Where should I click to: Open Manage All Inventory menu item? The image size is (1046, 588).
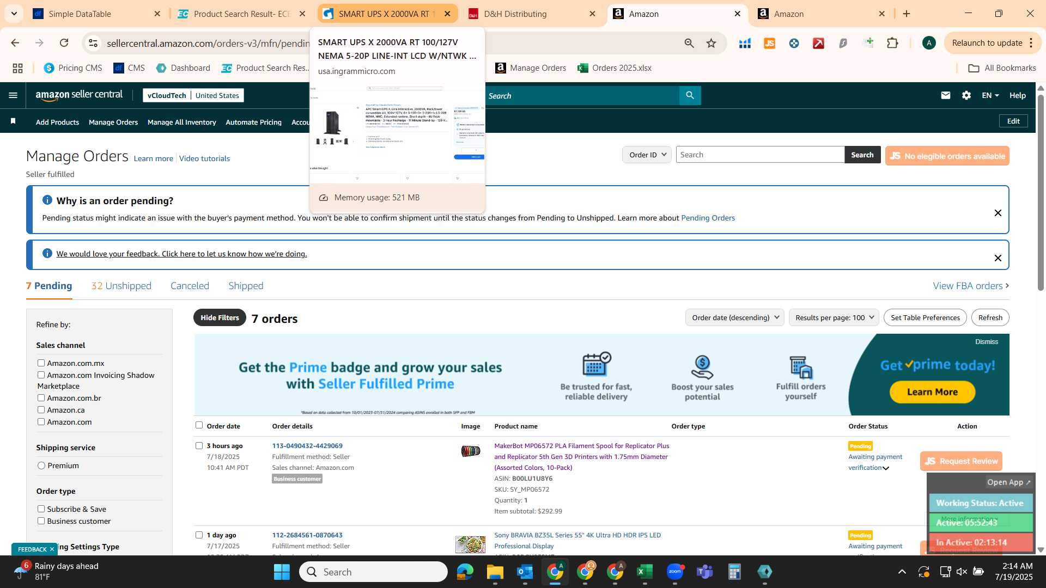(x=182, y=122)
